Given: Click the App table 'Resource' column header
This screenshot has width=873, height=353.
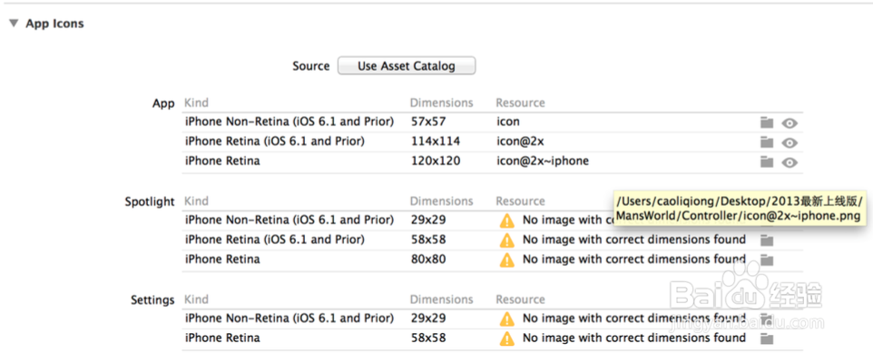Looking at the screenshot, I should [x=521, y=103].
